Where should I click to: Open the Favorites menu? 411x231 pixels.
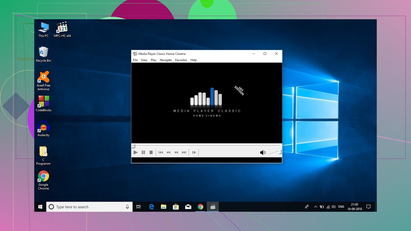tap(181, 60)
